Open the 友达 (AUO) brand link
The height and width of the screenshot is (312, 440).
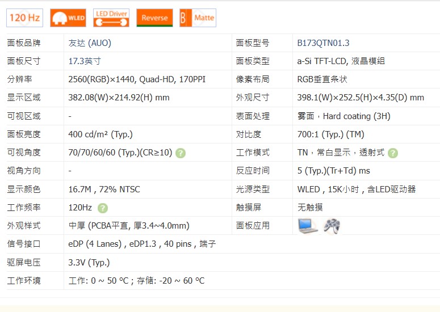pyautogui.click(x=90, y=43)
